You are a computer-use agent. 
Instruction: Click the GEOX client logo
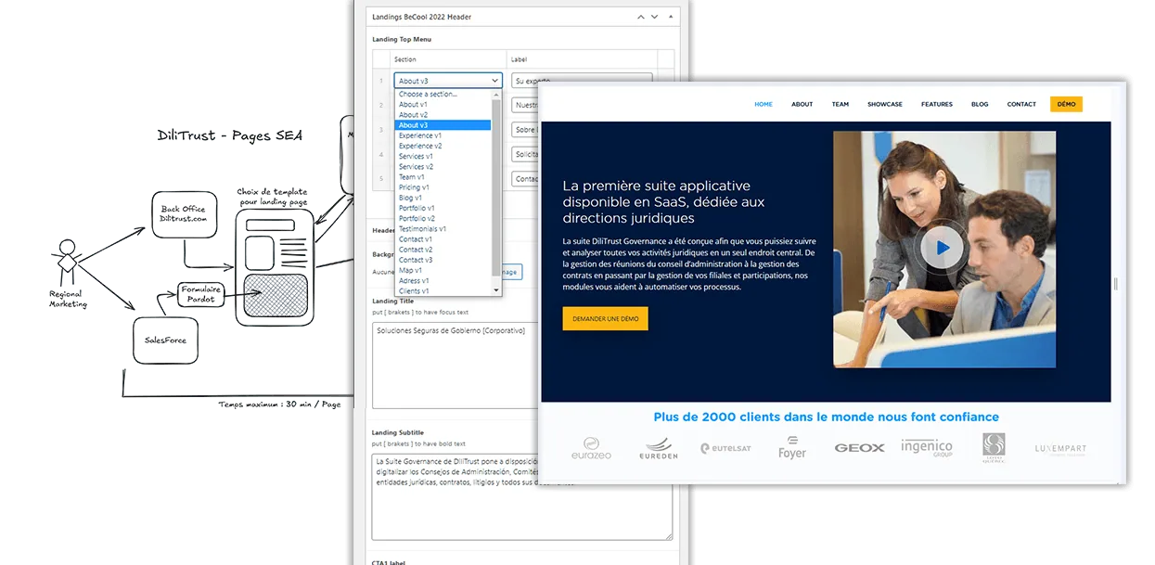tap(859, 448)
